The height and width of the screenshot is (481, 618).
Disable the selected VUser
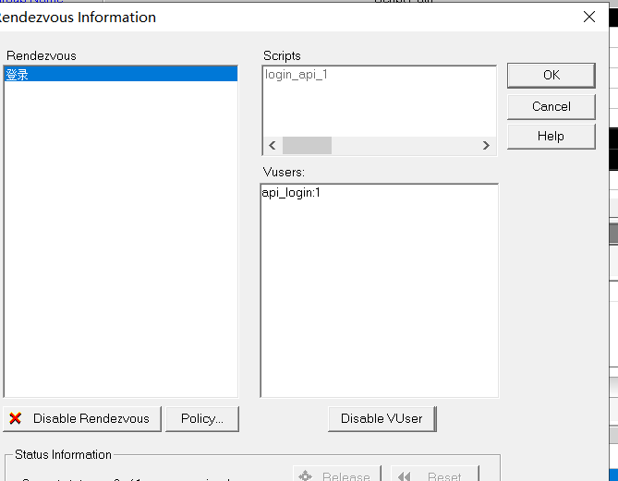point(382,418)
